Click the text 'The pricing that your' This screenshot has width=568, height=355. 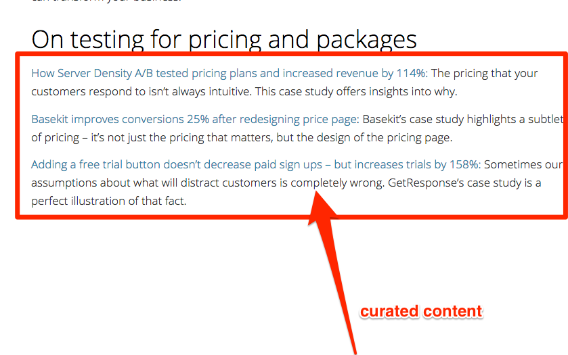coord(484,73)
